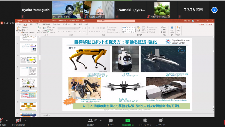Click the Increase Font Size icon

point(80,28)
